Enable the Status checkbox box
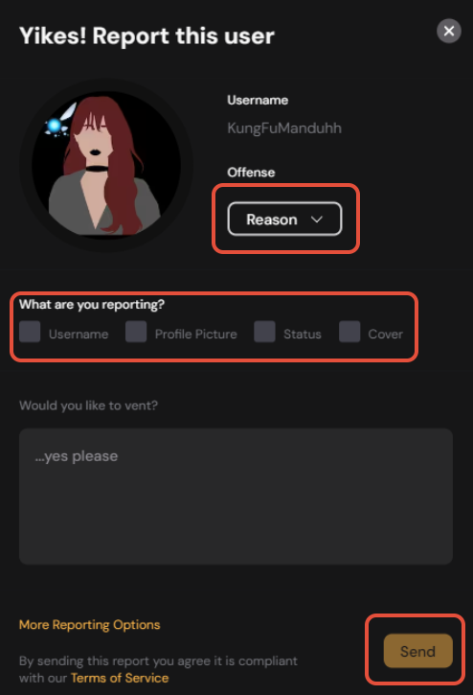Image resolution: width=473 pixels, height=695 pixels. click(264, 332)
